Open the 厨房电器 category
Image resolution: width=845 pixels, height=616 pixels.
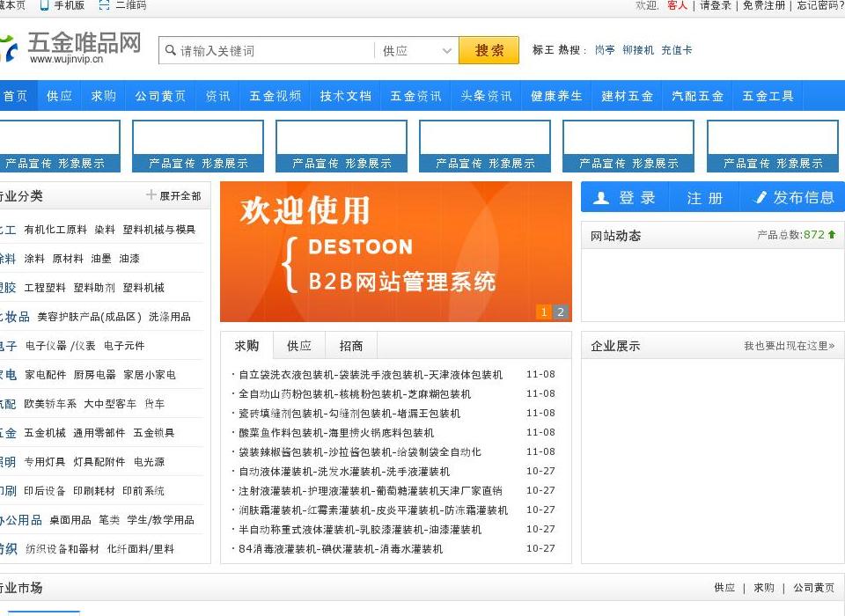click(x=95, y=375)
